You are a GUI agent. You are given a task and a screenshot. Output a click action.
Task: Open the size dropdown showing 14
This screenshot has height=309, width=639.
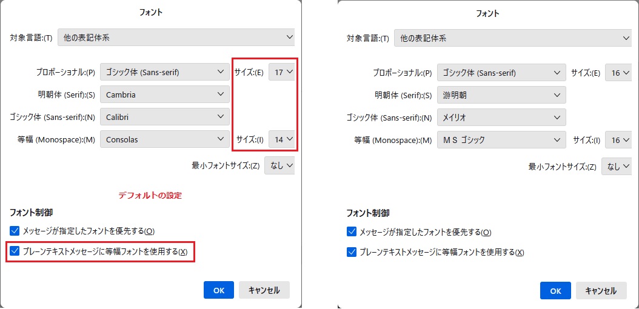[x=283, y=139]
